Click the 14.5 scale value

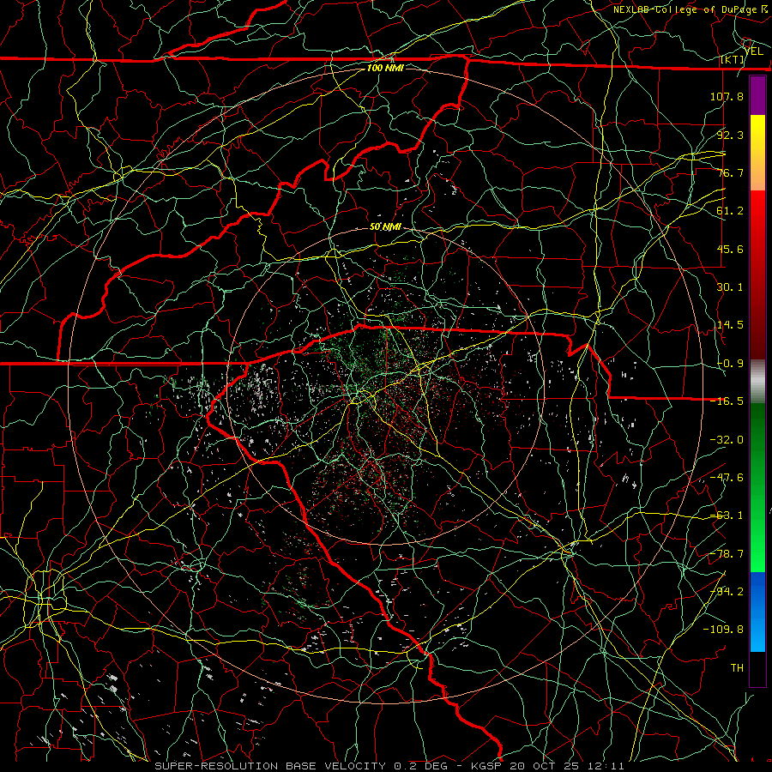[x=730, y=325]
